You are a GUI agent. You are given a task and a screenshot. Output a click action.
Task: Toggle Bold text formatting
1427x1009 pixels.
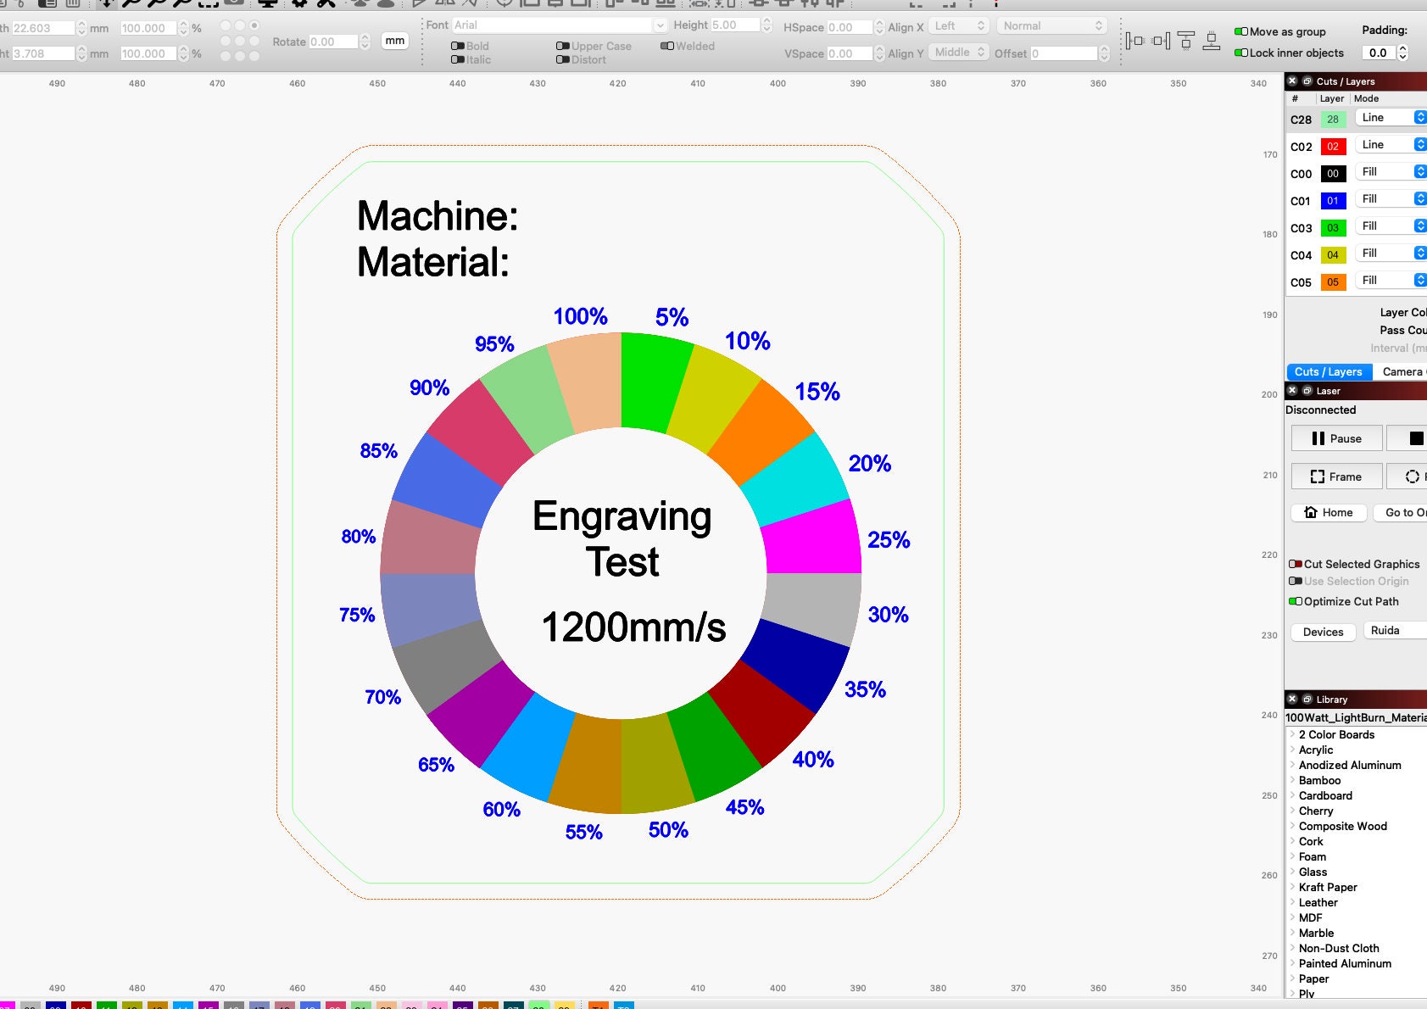pyautogui.click(x=458, y=46)
